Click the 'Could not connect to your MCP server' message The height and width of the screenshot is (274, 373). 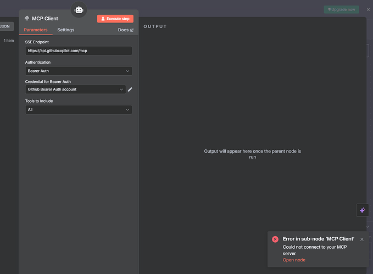pyautogui.click(x=314, y=250)
